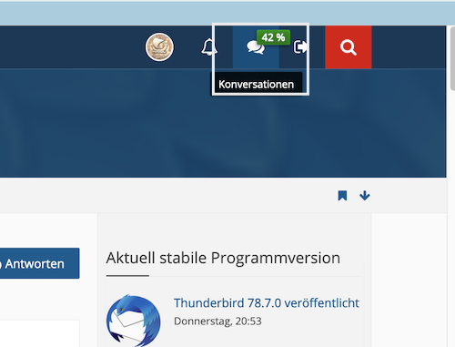The image size is (455, 347).
Task: Click the green 42 % badge
Action: [x=273, y=37]
